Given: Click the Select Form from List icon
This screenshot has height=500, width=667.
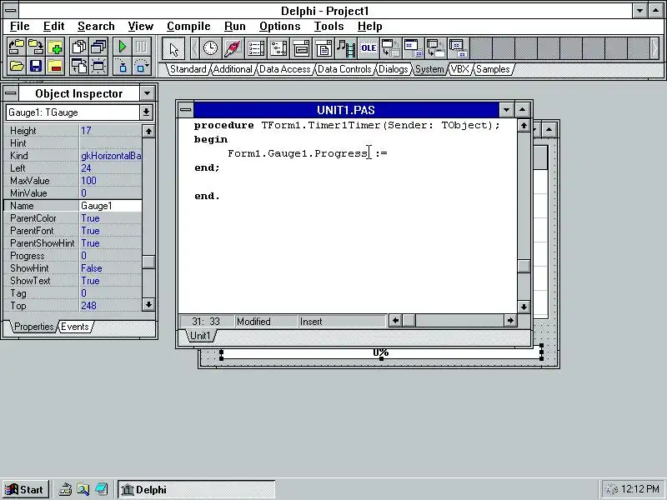Looking at the screenshot, I should 98,47.
